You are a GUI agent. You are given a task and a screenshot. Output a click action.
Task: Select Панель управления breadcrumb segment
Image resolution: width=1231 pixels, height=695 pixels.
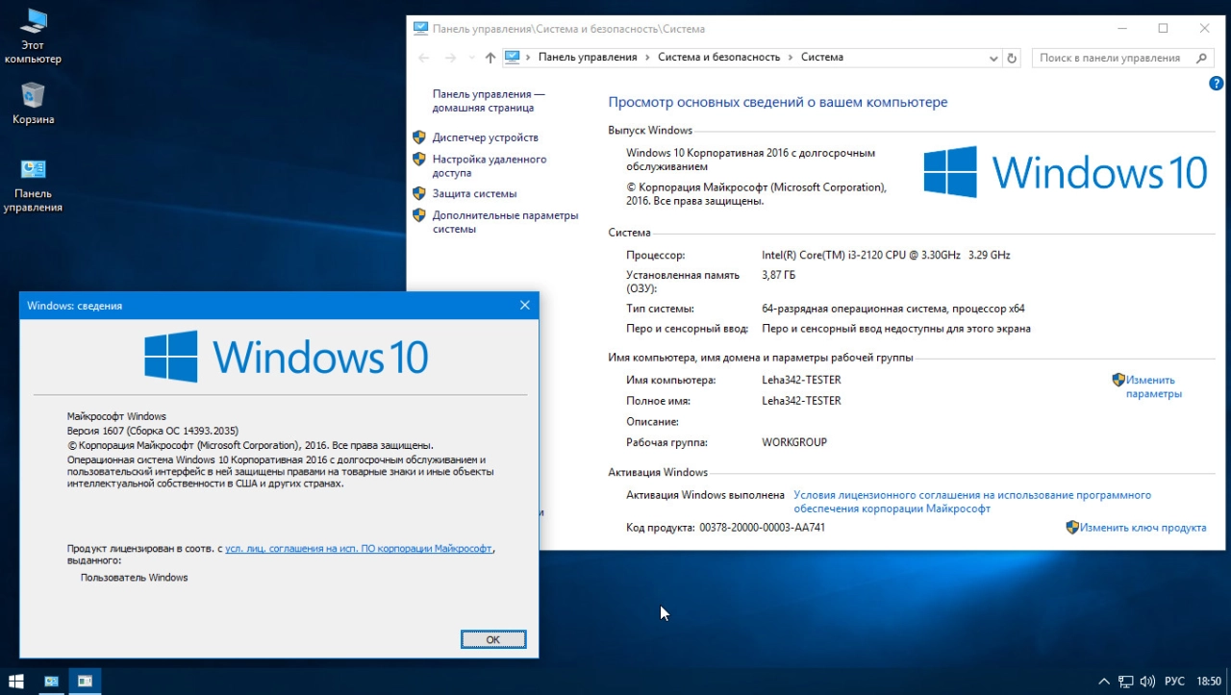pyautogui.click(x=588, y=58)
